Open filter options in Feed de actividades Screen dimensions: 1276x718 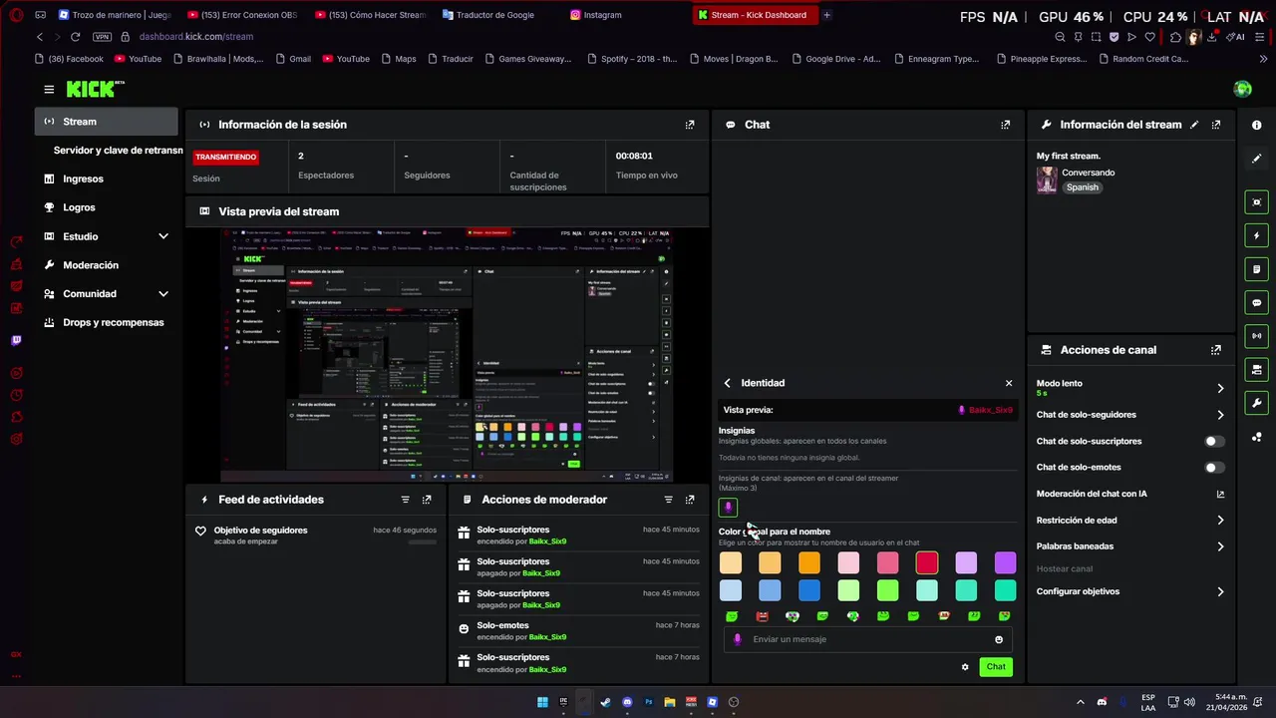click(x=405, y=500)
